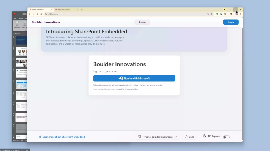
Task: Click the plus icon on bottom-left participant bar
Action: (27, 150)
